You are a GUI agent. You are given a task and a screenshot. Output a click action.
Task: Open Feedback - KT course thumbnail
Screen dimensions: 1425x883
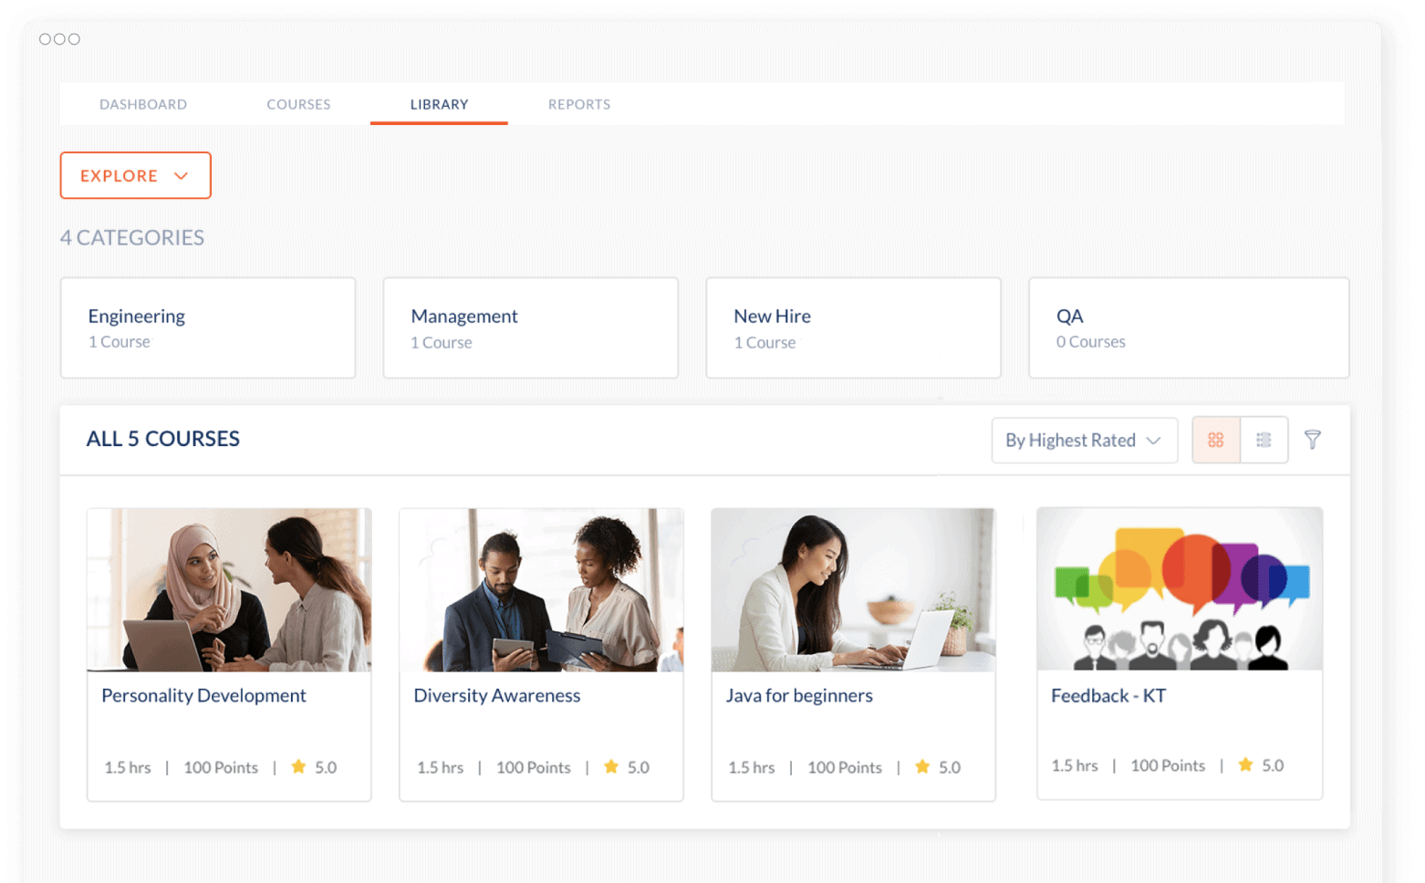(1180, 589)
